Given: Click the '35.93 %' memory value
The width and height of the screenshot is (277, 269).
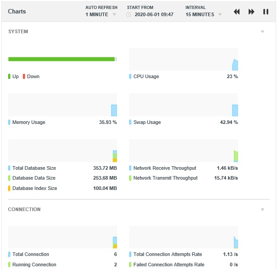Looking at the screenshot, I should pos(108,122).
